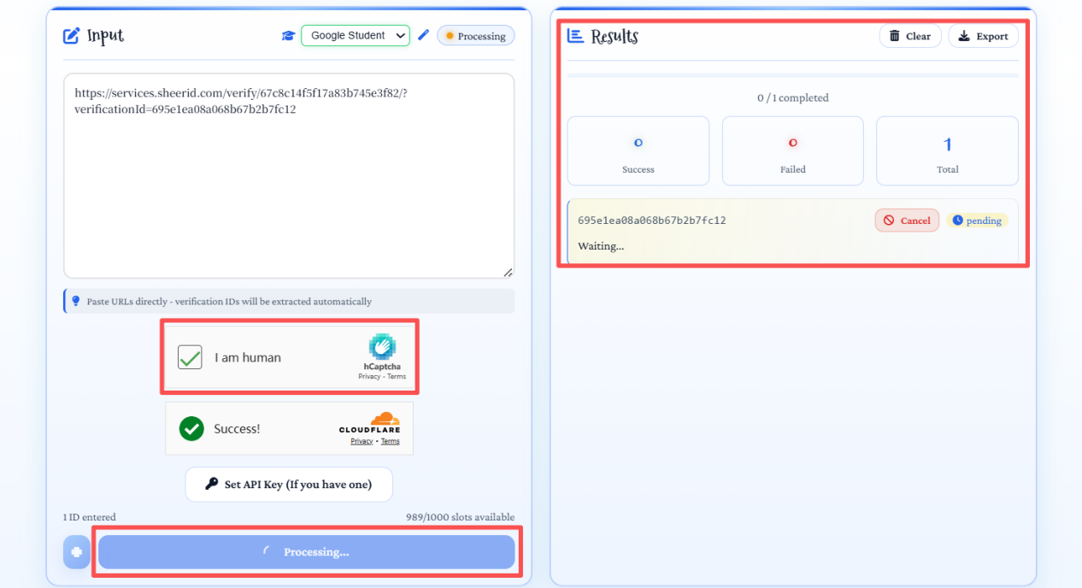Image resolution: width=1082 pixels, height=588 pixels.
Task: Click the Processing status badge
Action: coord(475,36)
